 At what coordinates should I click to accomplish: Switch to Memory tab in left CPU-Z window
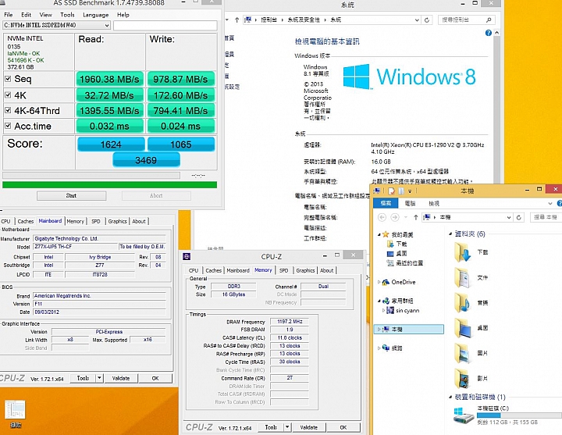pyautogui.click(x=75, y=221)
